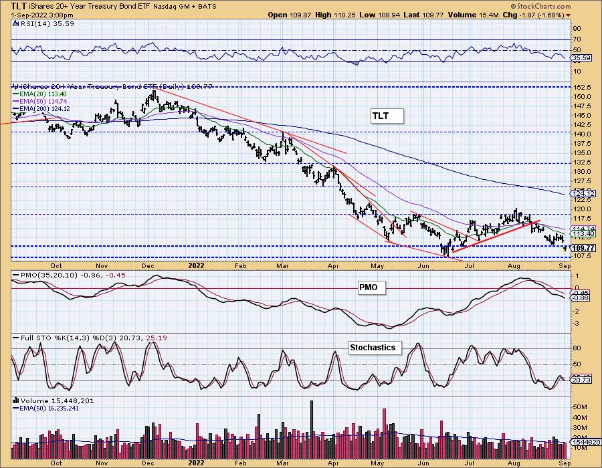The width and height of the screenshot is (602, 468).
Task: Click the 124.12 price tag on right axis
Action: point(583,194)
